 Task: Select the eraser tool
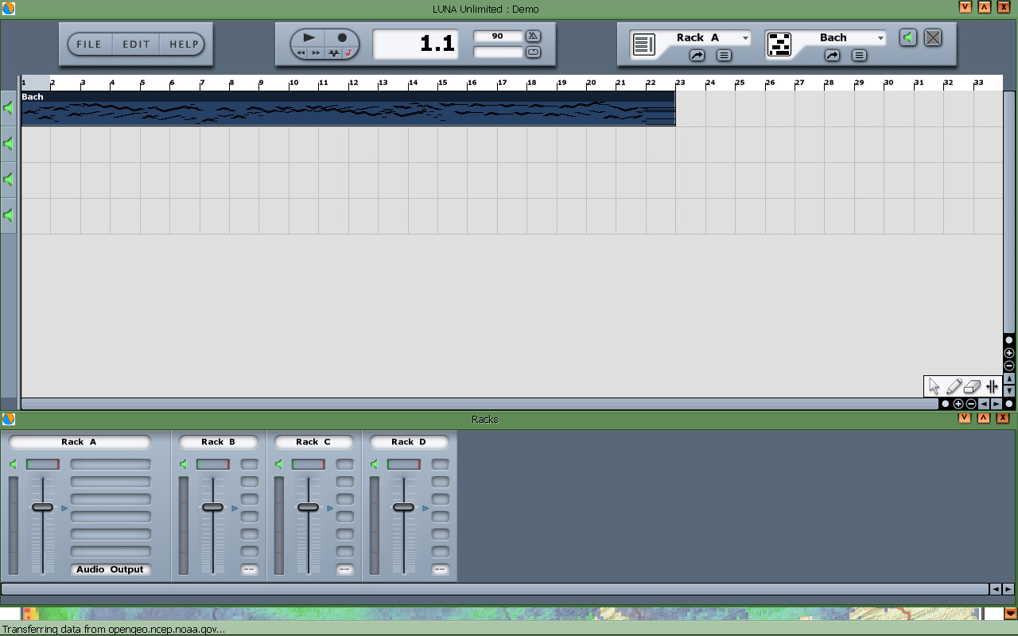[972, 387]
